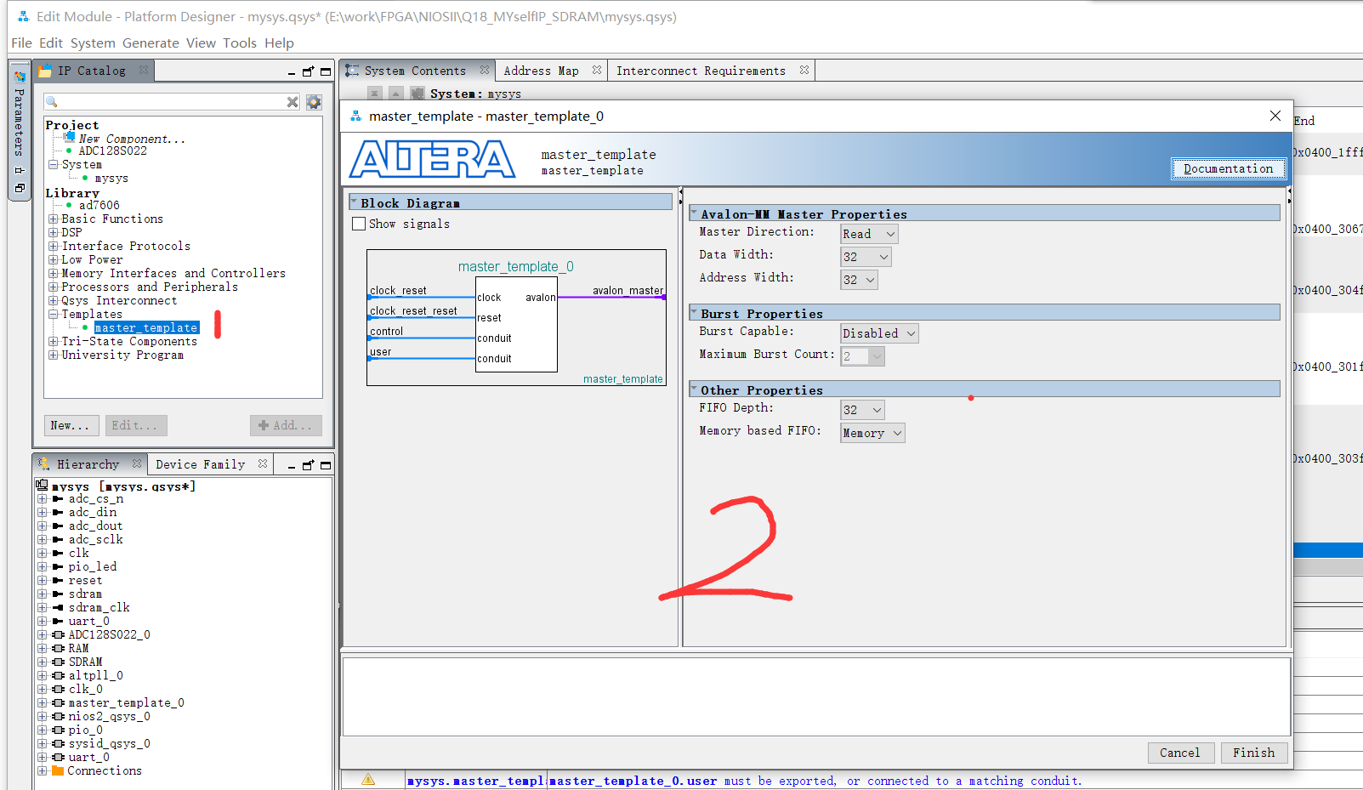Open the Master Direction dropdown
The image size is (1363, 790).
coord(868,233)
